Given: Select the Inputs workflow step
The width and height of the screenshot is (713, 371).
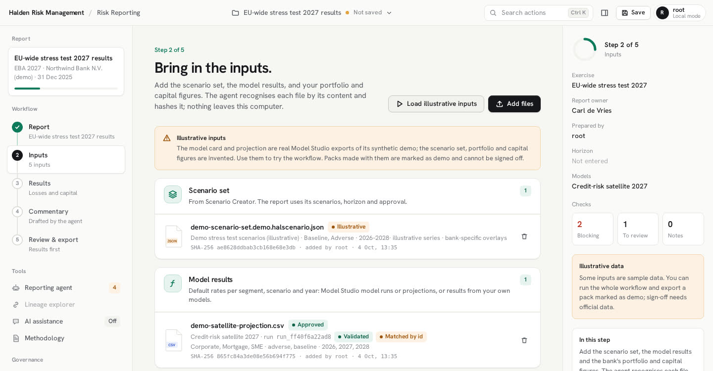Looking at the screenshot, I should click(x=66, y=159).
